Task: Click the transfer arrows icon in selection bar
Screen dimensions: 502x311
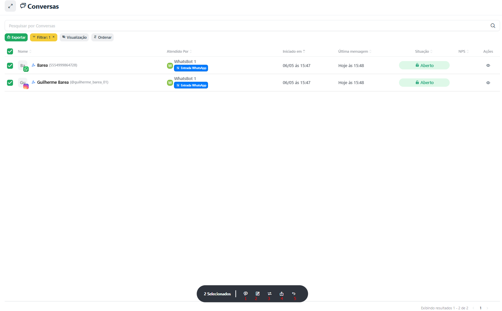Action: (270, 294)
